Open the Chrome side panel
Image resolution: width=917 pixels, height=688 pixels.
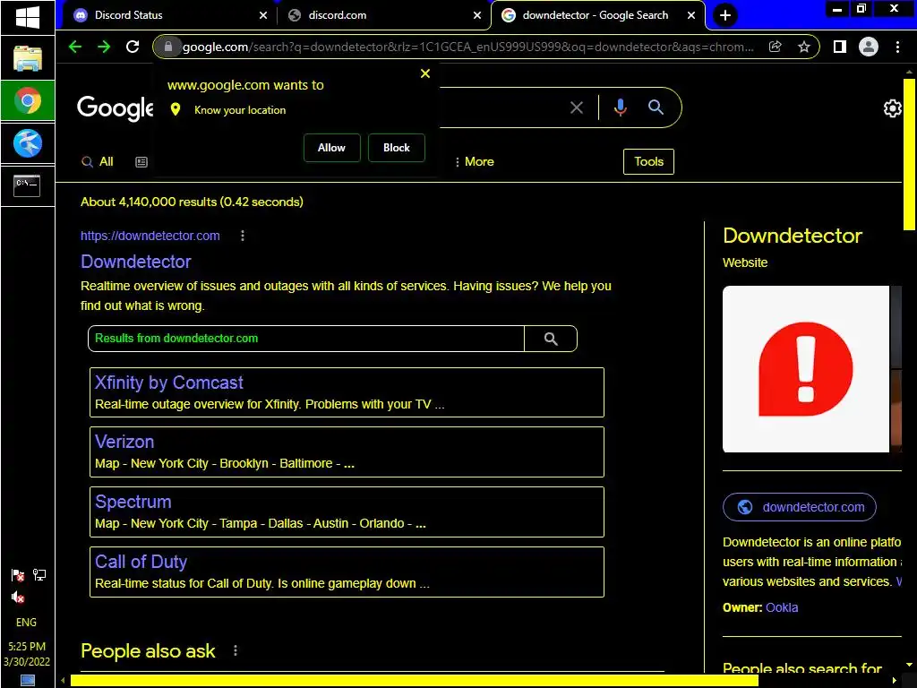(840, 47)
